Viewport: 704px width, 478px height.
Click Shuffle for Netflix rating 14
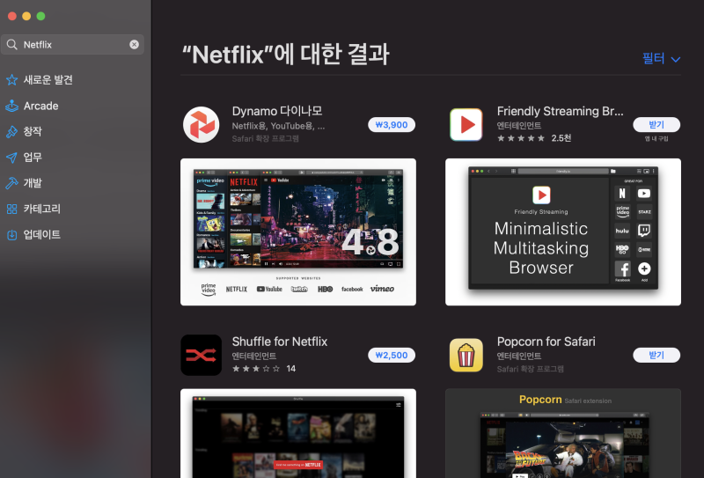(264, 369)
